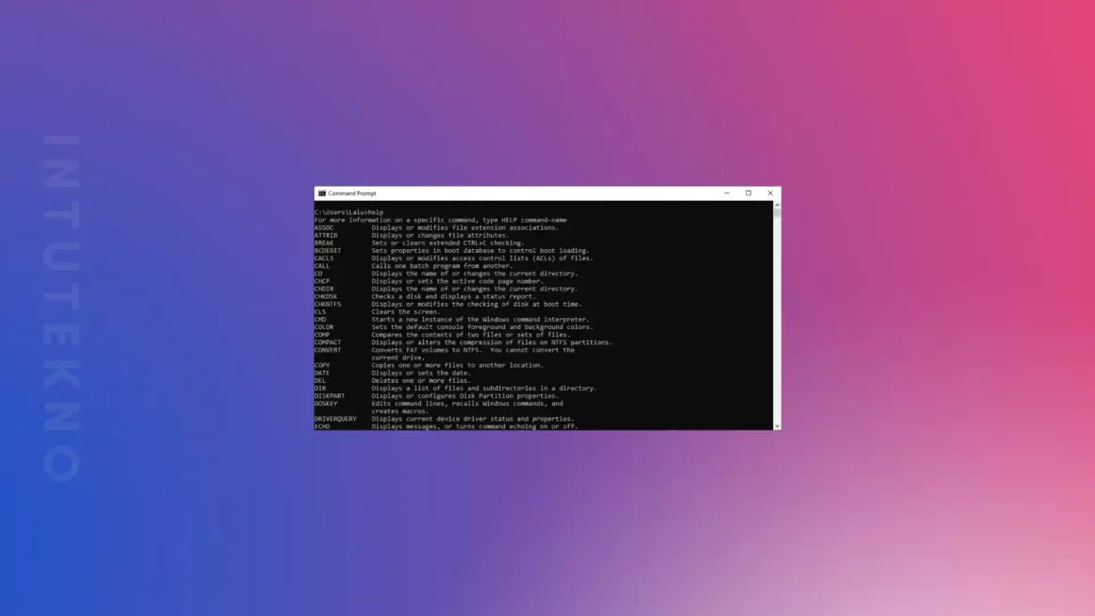Click the INTUTEKNO watermark text

pos(61,308)
